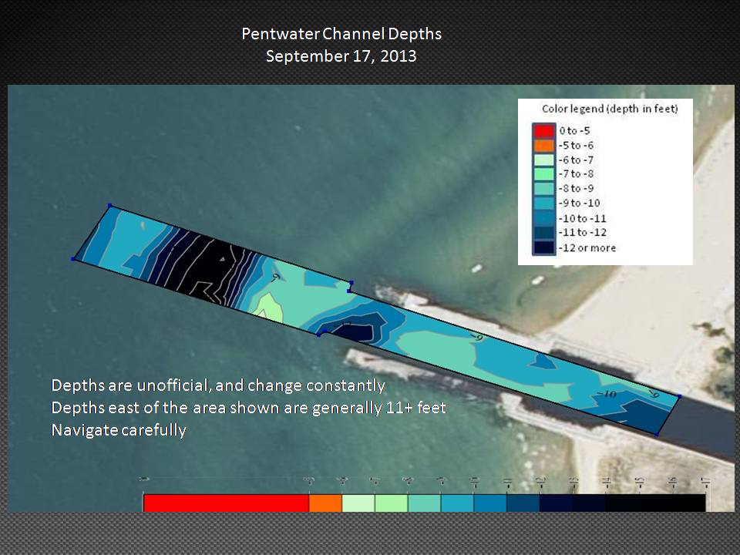Viewport: 740px width, 555px height.
Task: Click the Pentwater Channel Depths title
Action: 341,35
